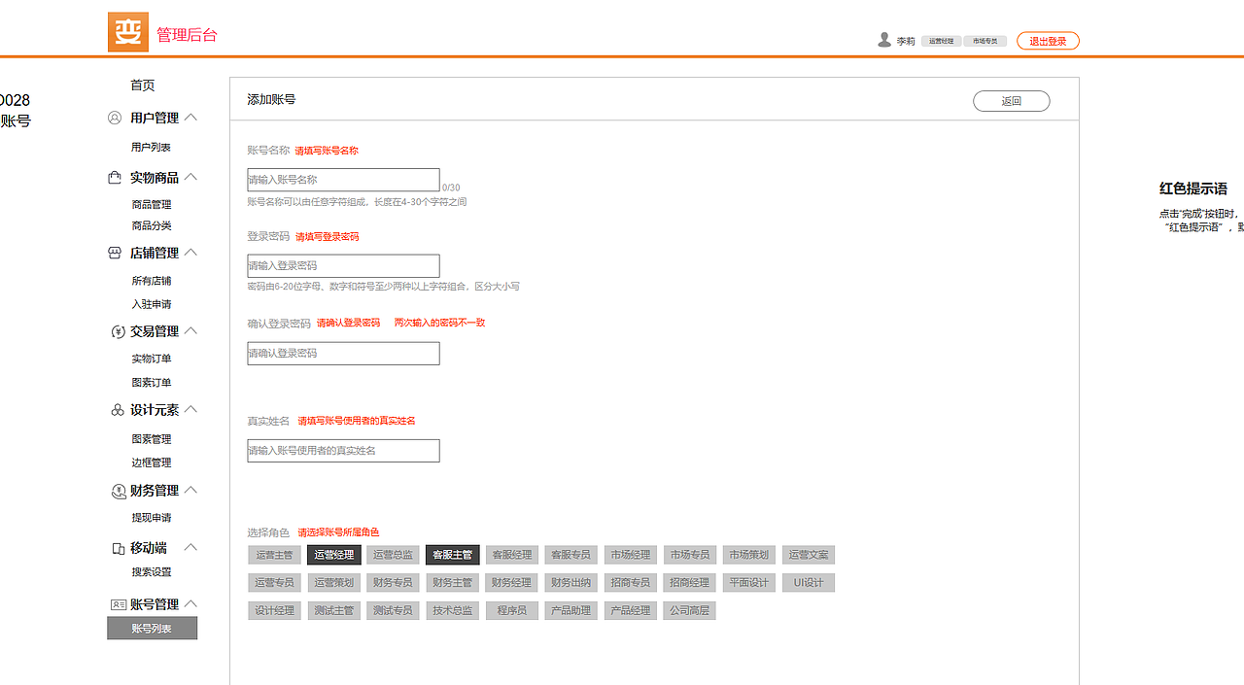Click the 账号管理 ID card icon
The height and width of the screenshot is (685, 1244).
[118, 604]
